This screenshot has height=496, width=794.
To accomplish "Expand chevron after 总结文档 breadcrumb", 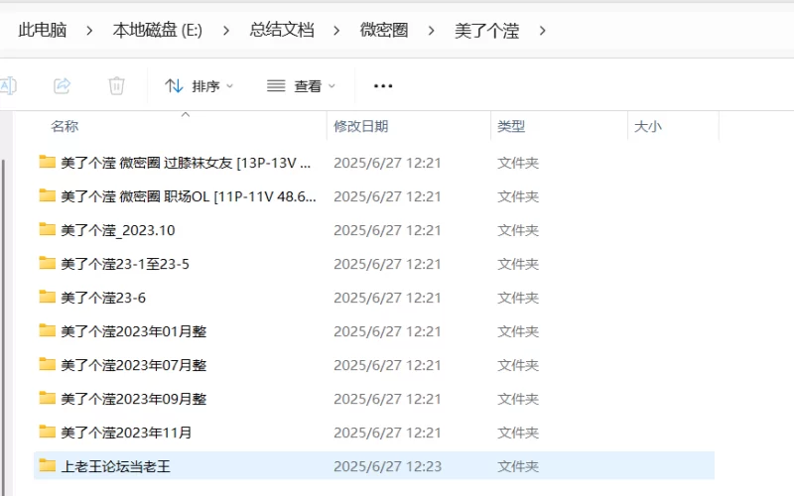I will [x=336, y=31].
